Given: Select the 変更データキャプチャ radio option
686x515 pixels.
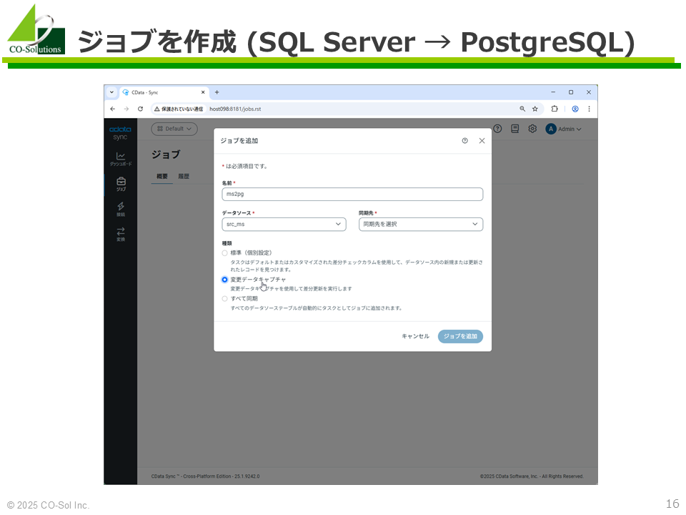Looking at the screenshot, I should click(224, 280).
